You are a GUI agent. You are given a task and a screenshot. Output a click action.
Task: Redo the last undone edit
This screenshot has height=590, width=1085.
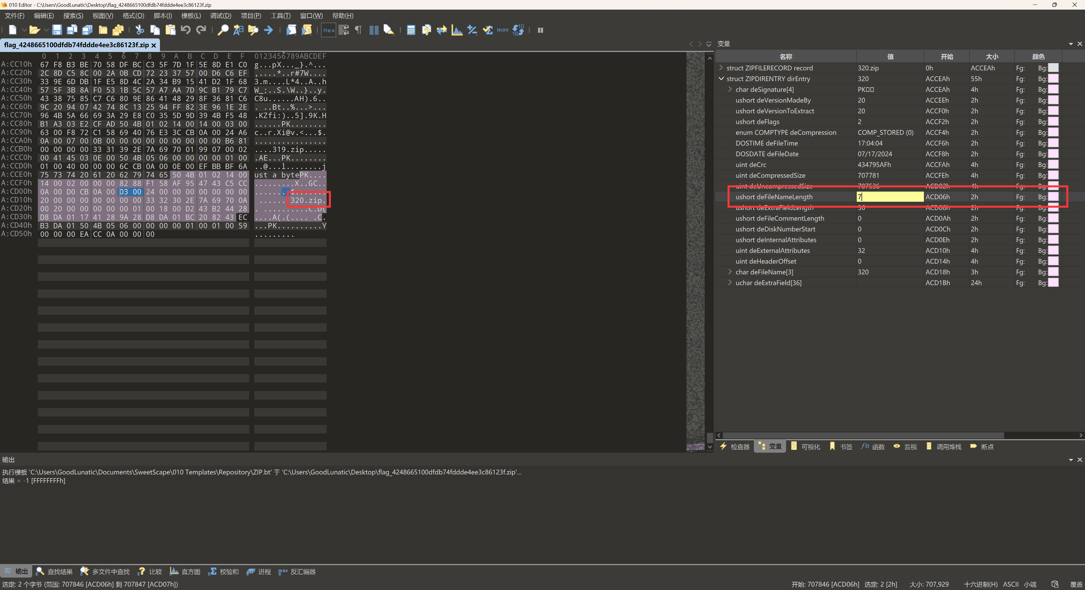[201, 30]
